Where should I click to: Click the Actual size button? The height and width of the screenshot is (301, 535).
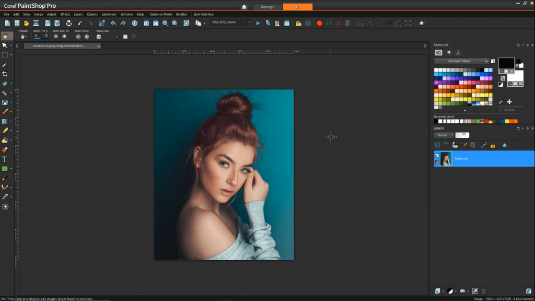(99, 37)
